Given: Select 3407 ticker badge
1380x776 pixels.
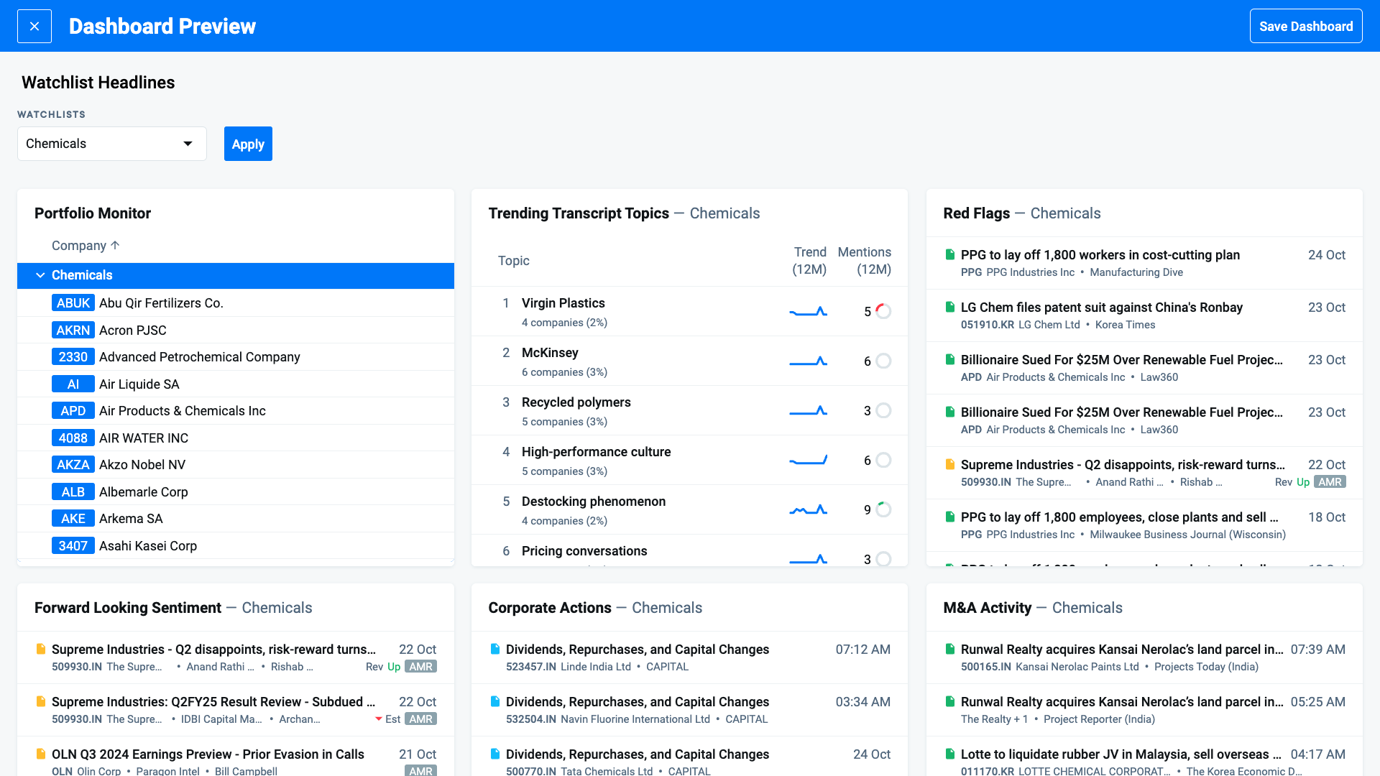Looking at the screenshot, I should [73, 546].
